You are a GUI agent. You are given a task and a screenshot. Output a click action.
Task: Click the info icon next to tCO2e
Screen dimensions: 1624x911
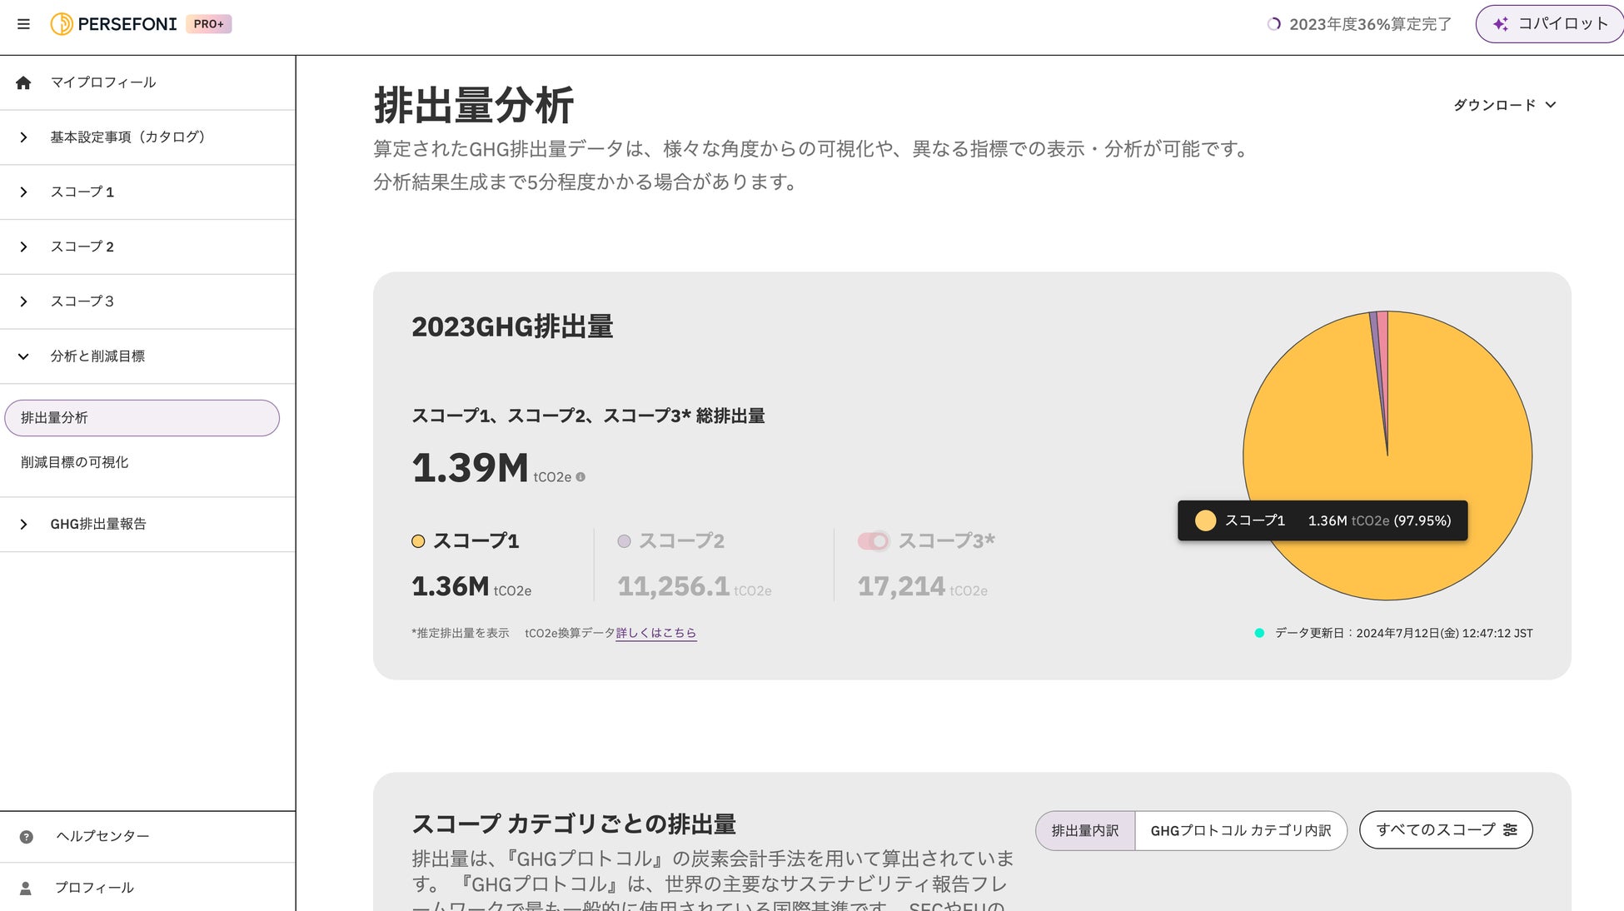[x=580, y=477]
